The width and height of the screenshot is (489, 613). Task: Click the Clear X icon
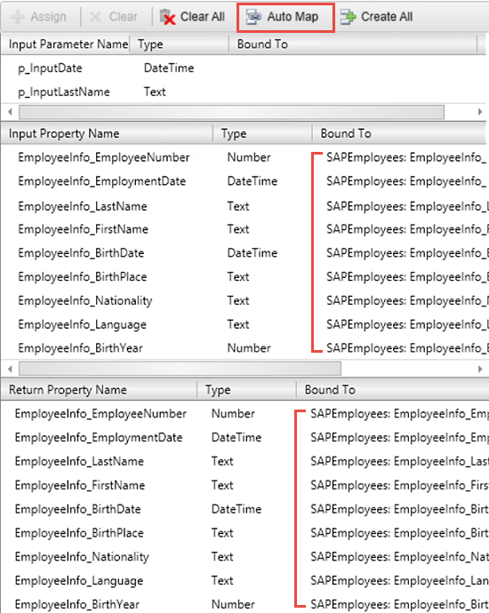coord(95,17)
